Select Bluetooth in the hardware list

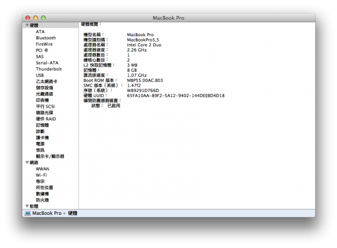[x=46, y=38]
